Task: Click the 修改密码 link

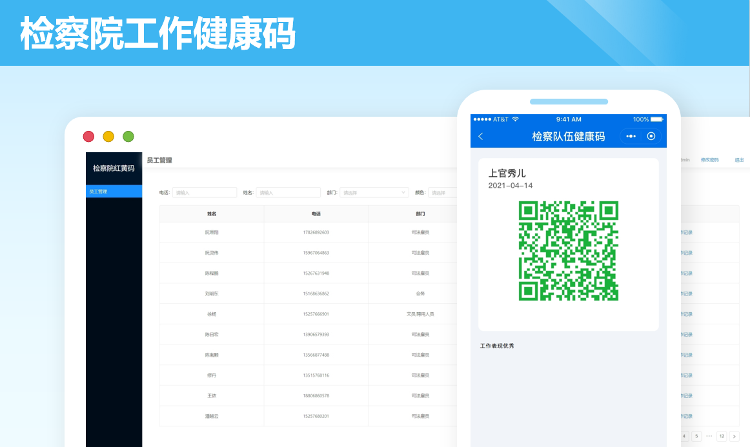Action: click(709, 160)
